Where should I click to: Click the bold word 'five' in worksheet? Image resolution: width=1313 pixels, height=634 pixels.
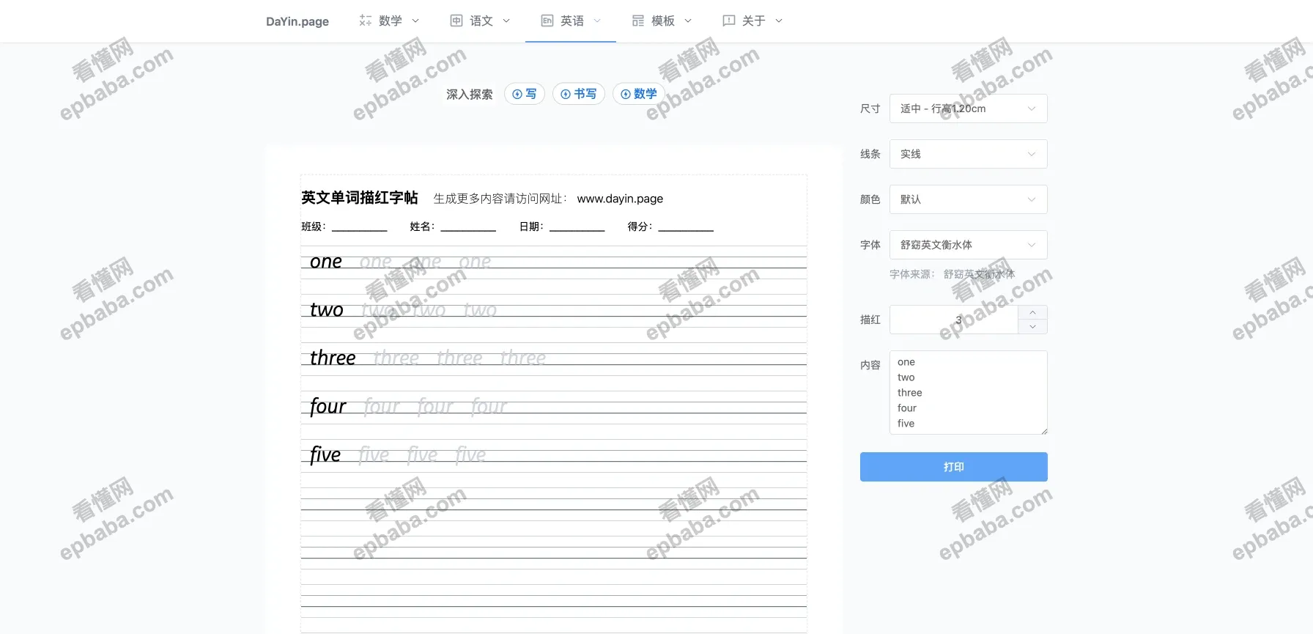tap(325, 455)
